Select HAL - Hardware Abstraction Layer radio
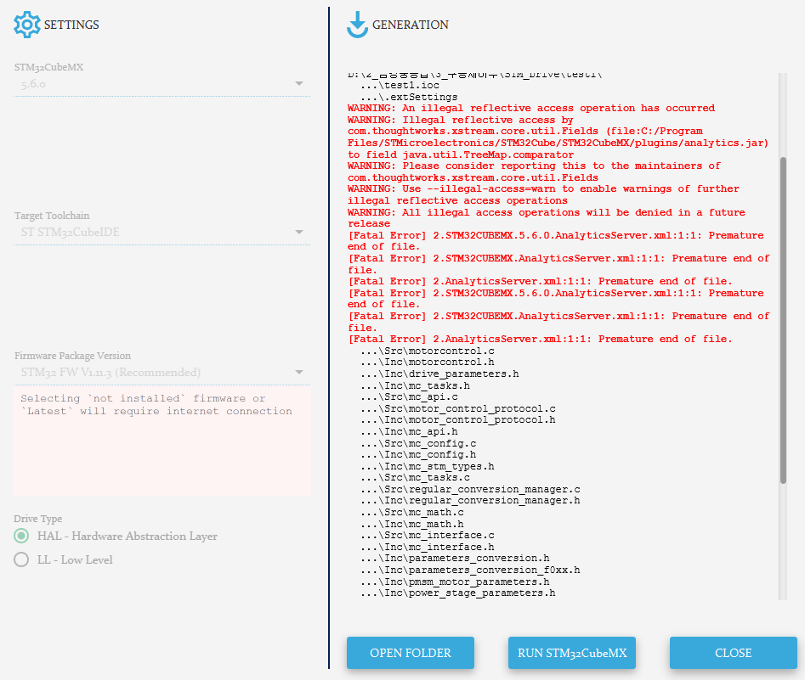The width and height of the screenshot is (805, 680). pyautogui.click(x=21, y=536)
